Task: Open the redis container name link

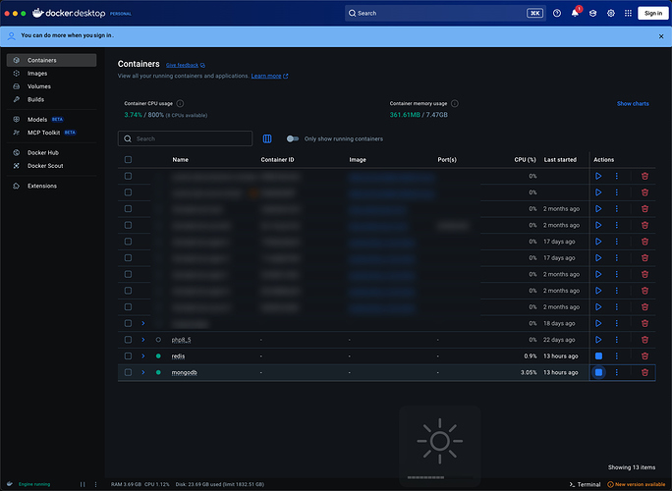Action: [178, 356]
